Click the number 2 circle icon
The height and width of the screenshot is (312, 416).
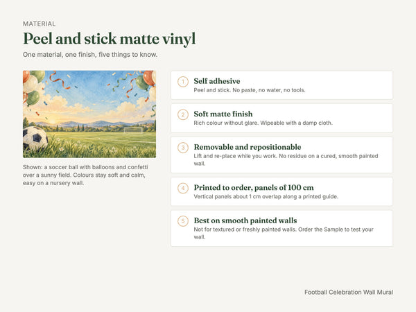(183, 114)
